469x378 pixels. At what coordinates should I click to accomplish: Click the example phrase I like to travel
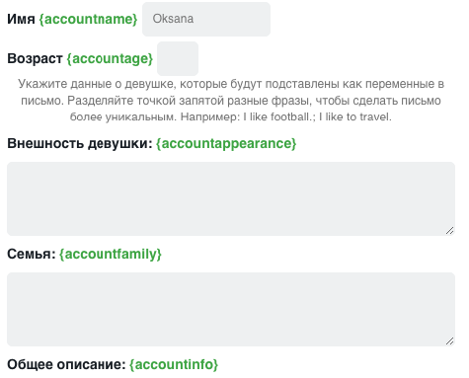pos(355,116)
